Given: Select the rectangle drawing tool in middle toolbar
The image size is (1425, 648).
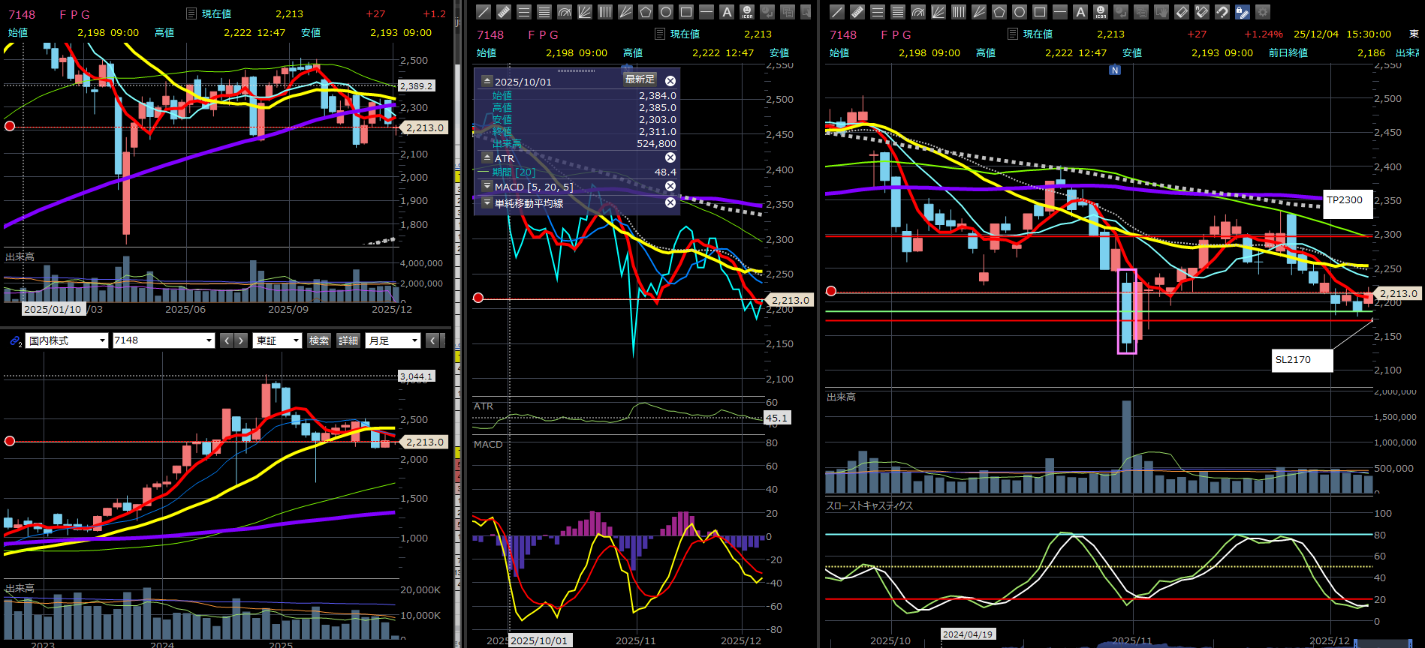Looking at the screenshot, I should (686, 12).
